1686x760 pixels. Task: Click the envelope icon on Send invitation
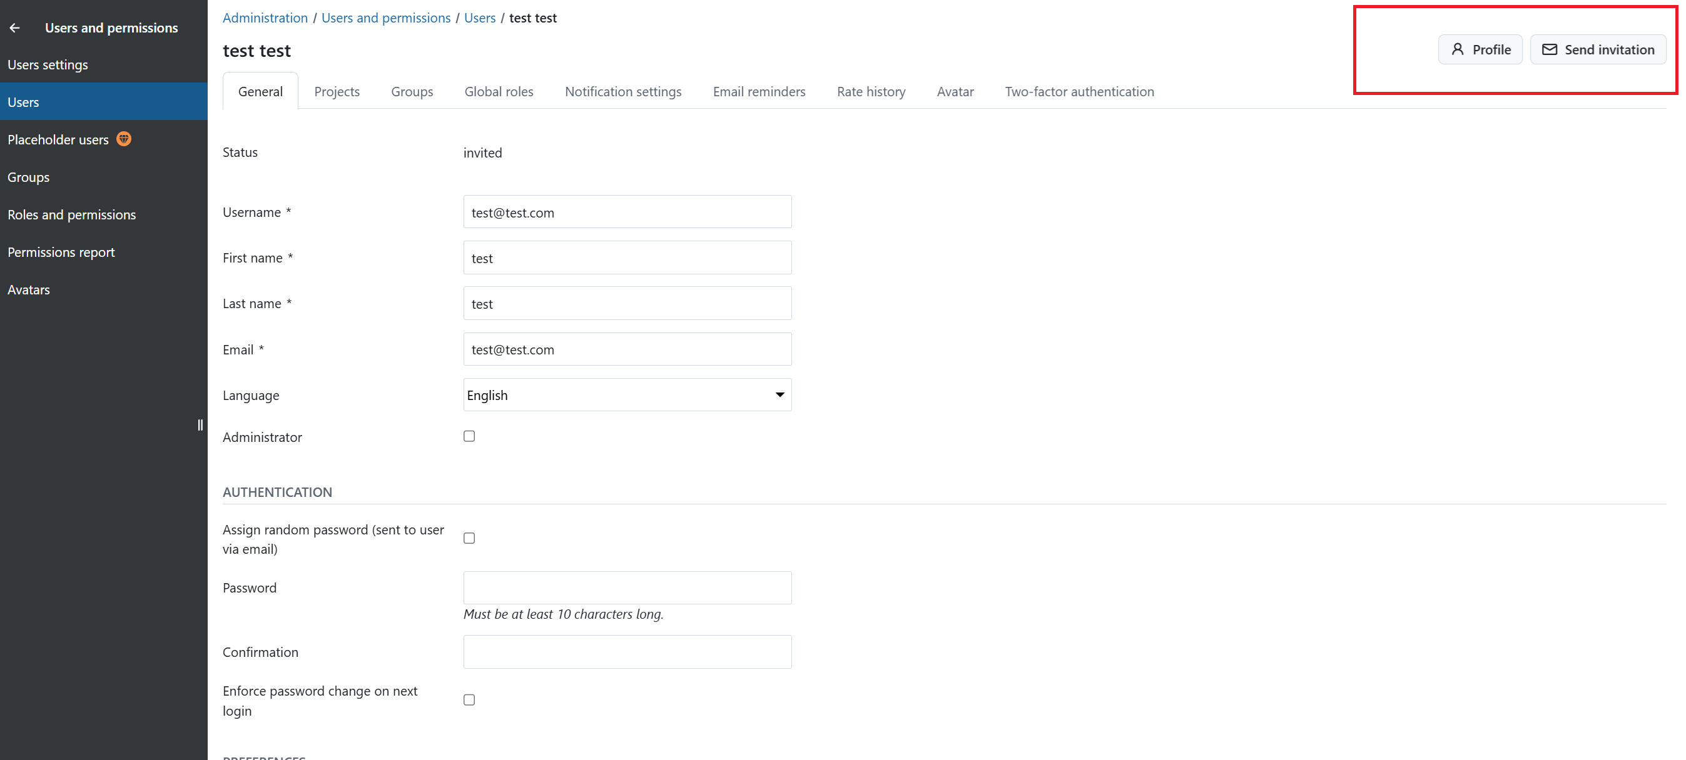click(1549, 49)
